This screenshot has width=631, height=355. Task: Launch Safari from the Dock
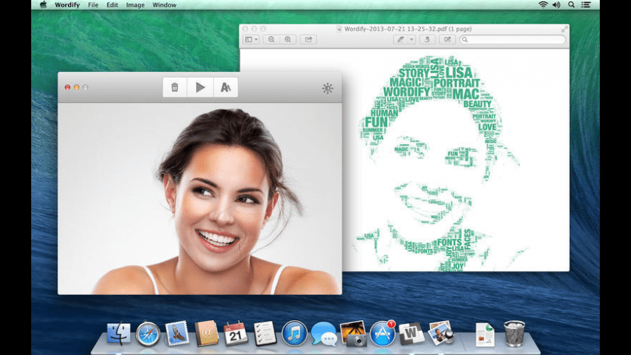tap(148, 334)
